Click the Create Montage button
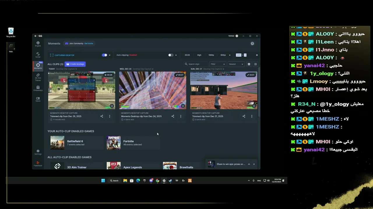Image resolution: width=373 pixels, height=209 pixels. (x=75, y=64)
